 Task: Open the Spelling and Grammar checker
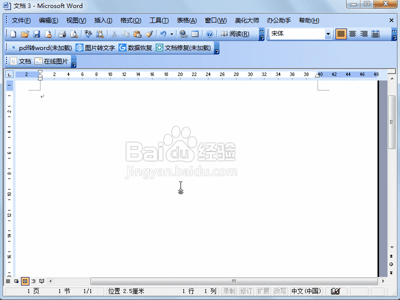86,34
